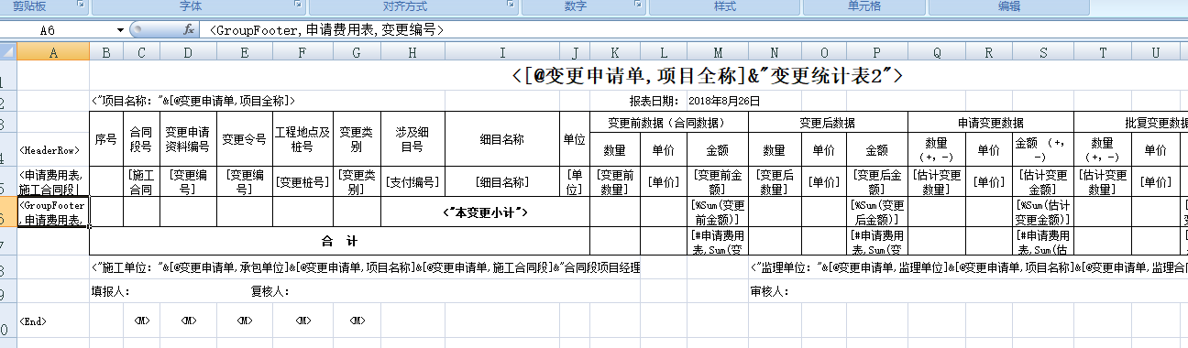Select the 合同段号 header cell
The image size is (1188, 348).
[141, 139]
